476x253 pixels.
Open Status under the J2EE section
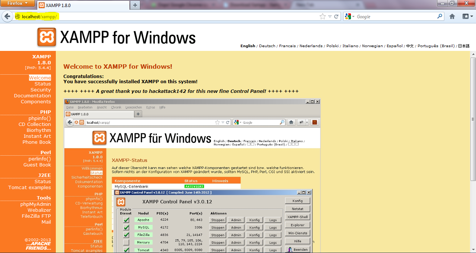(43, 182)
